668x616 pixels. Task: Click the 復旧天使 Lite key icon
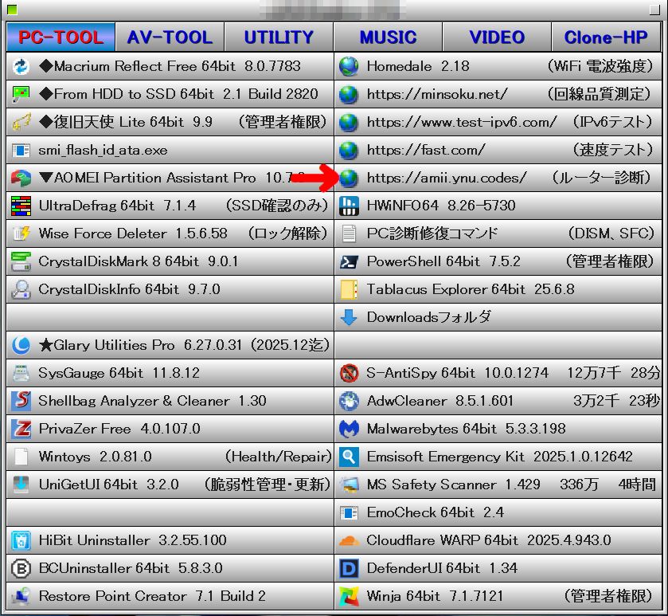pyautogui.click(x=21, y=123)
